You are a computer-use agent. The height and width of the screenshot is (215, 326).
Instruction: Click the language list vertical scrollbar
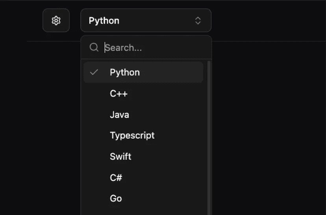tap(209, 138)
